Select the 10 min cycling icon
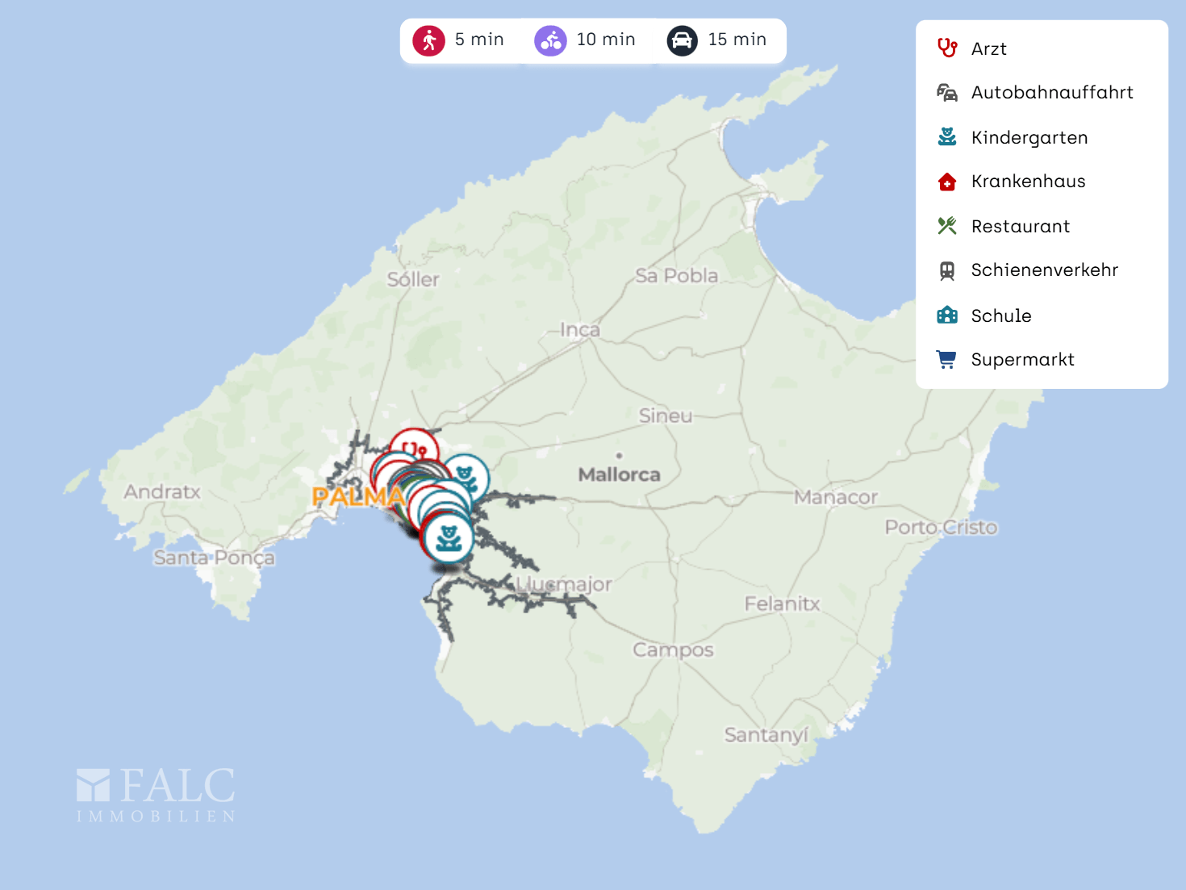 (x=550, y=40)
